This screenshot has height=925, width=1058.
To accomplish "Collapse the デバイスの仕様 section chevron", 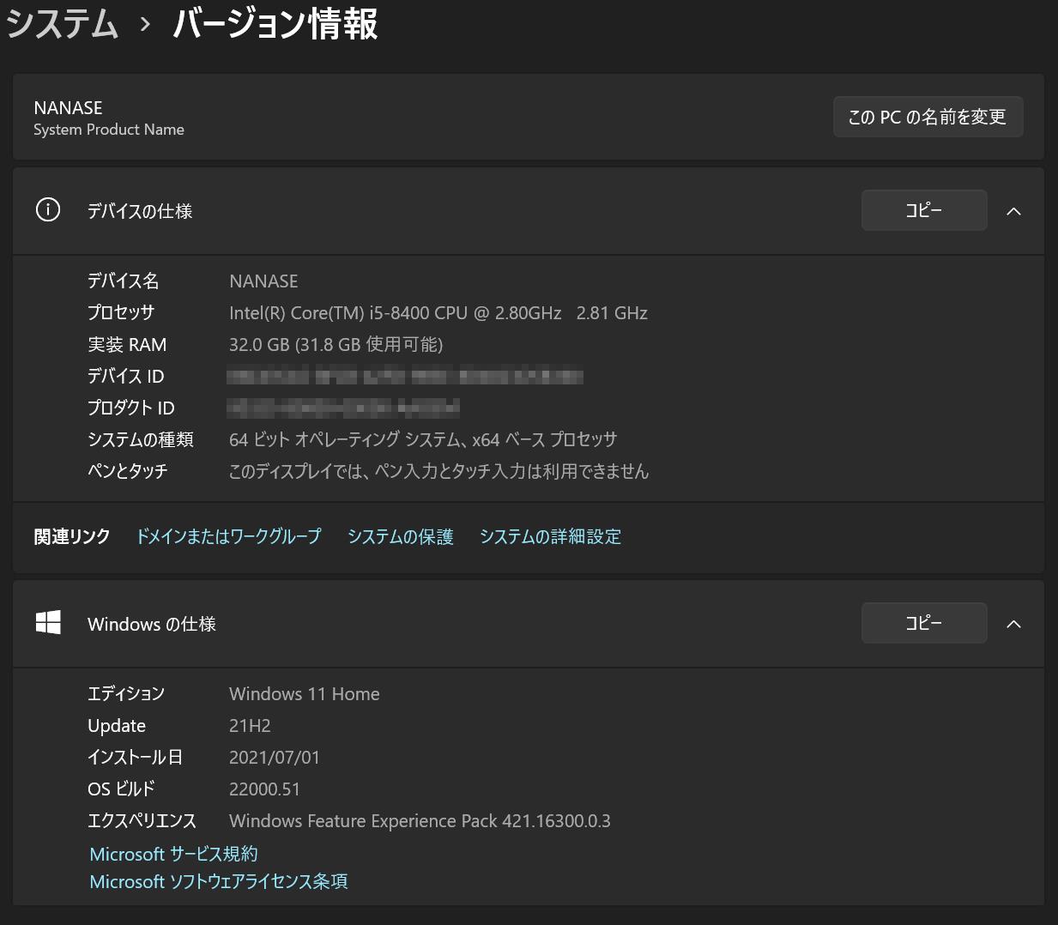I will [1013, 211].
